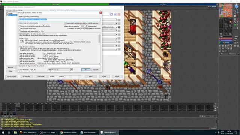240x135 pixels.
Task: Open the second button mapping dropdown
Action: (x=109, y=24)
